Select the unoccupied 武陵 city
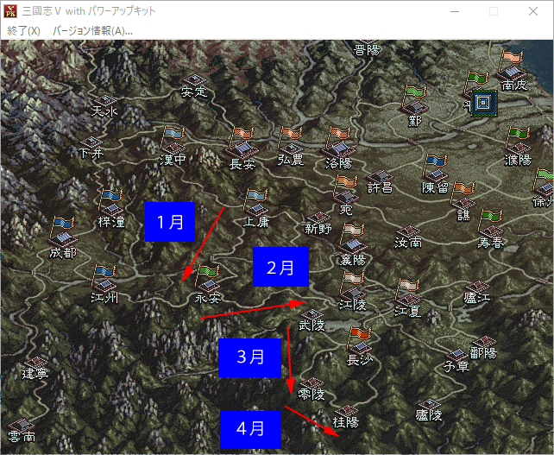Screen dimensions: 554x455 pyautogui.click(x=312, y=317)
